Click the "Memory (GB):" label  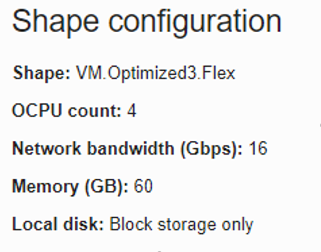click(x=70, y=186)
